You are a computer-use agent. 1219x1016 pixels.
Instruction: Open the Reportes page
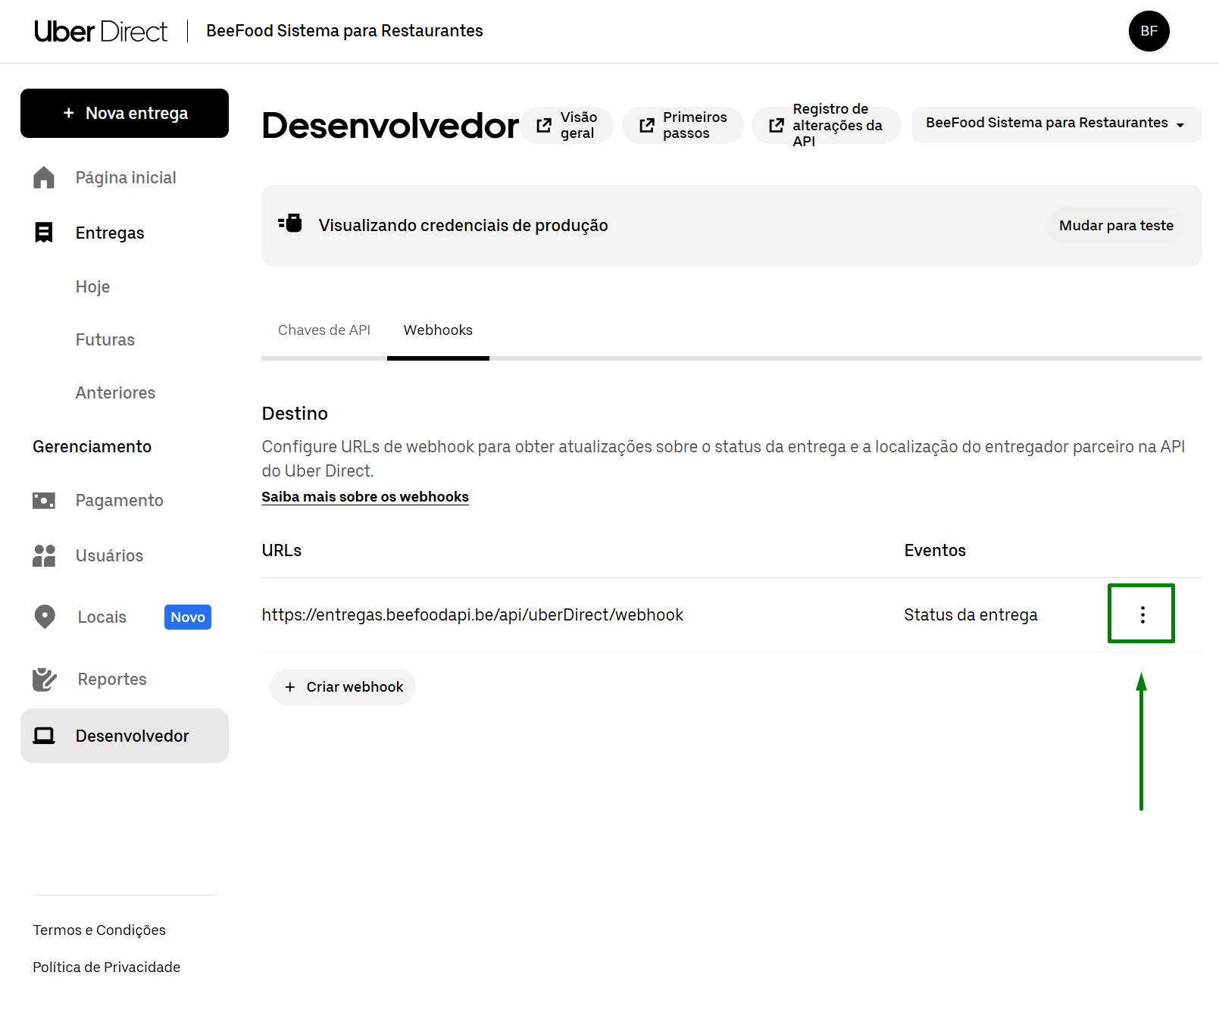pyautogui.click(x=112, y=679)
